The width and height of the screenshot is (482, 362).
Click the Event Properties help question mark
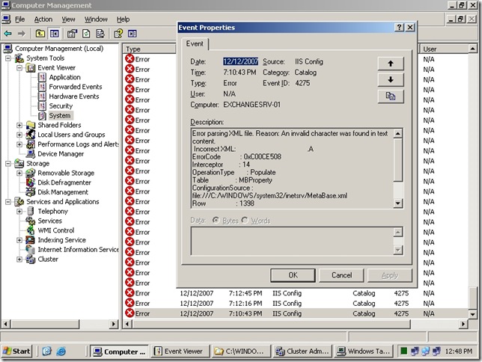click(x=399, y=28)
